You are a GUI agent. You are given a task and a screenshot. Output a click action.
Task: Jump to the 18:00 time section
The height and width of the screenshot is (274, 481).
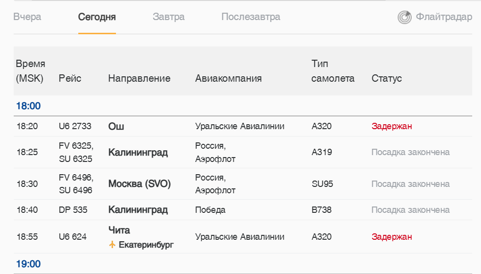click(28, 106)
